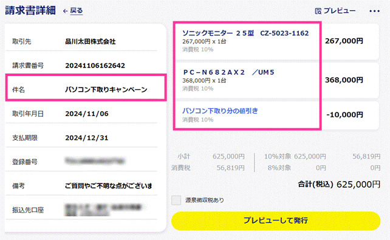
Task: Enable the 源泉徴収税あり checkbox
Action: coord(176,200)
